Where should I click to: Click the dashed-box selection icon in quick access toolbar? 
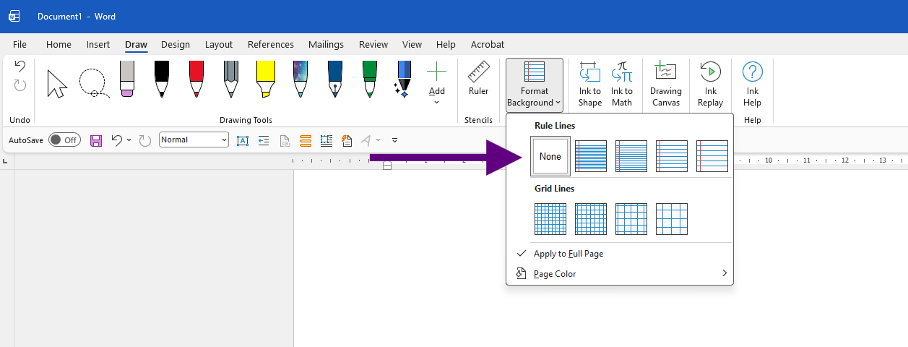point(327,140)
